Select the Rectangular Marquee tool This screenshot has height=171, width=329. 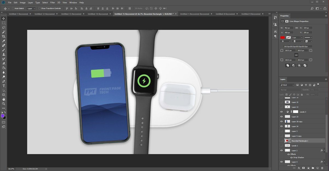[4, 23]
